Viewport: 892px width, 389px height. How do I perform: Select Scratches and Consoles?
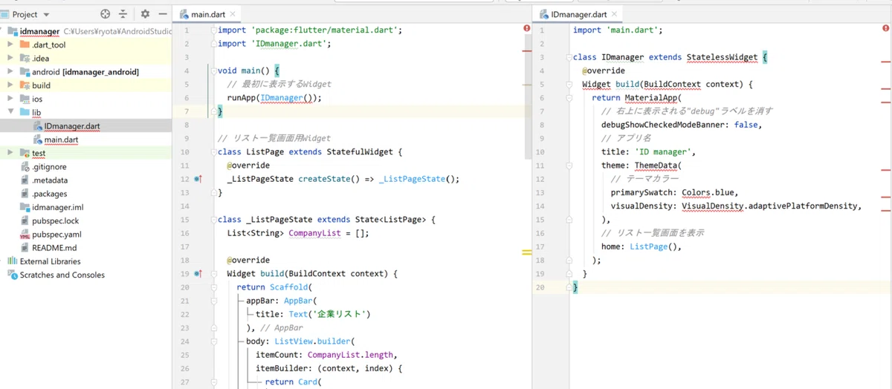[x=62, y=275]
